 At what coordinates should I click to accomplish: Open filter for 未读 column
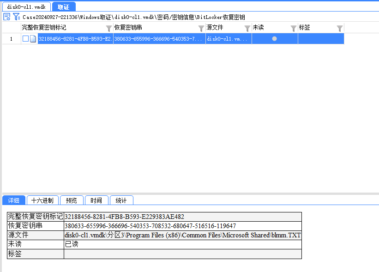click(x=293, y=28)
